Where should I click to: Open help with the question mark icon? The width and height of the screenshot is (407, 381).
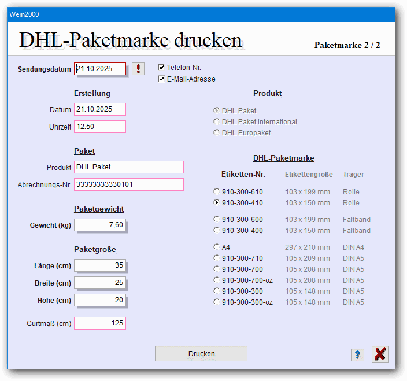click(358, 355)
